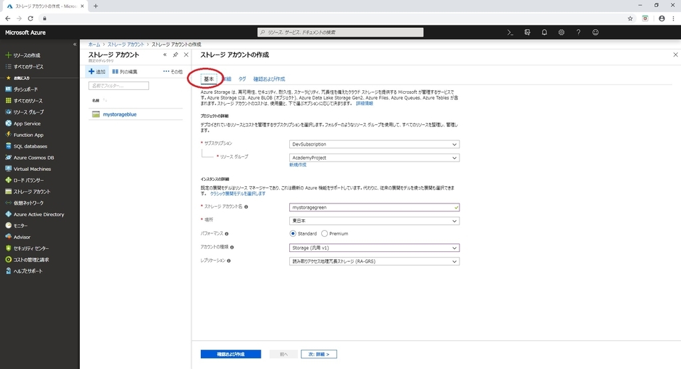This screenshot has height=369, width=681.
Task: Switch to 確認および作成 tab
Action: coord(269,79)
